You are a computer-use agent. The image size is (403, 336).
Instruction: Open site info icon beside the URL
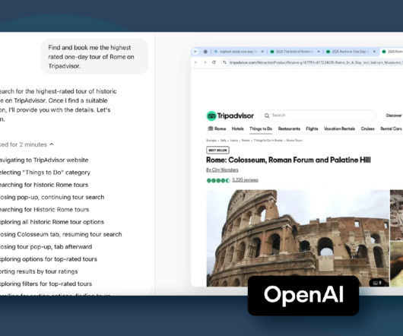(x=224, y=62)
